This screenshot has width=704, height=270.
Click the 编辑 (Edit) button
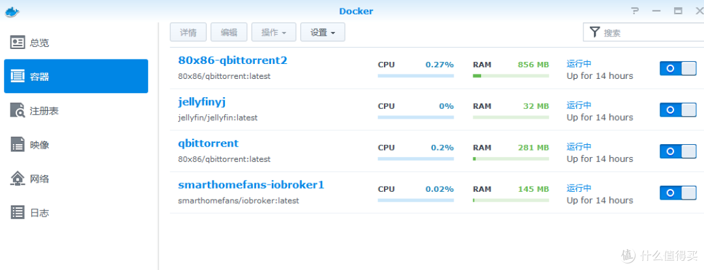coord(229,33)
